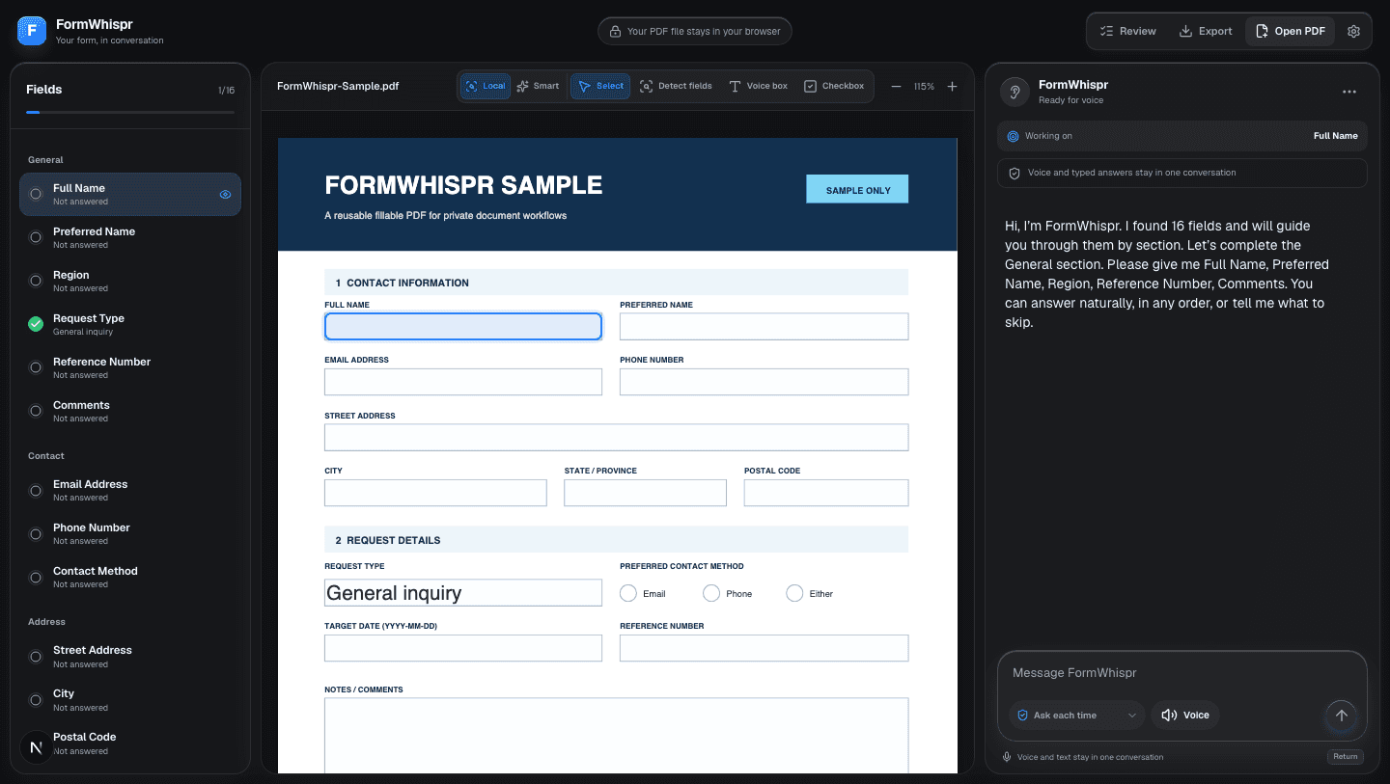Click the Message FormWhispr input box
This screenshot has height=784, width=1390.
[1182, 673]
